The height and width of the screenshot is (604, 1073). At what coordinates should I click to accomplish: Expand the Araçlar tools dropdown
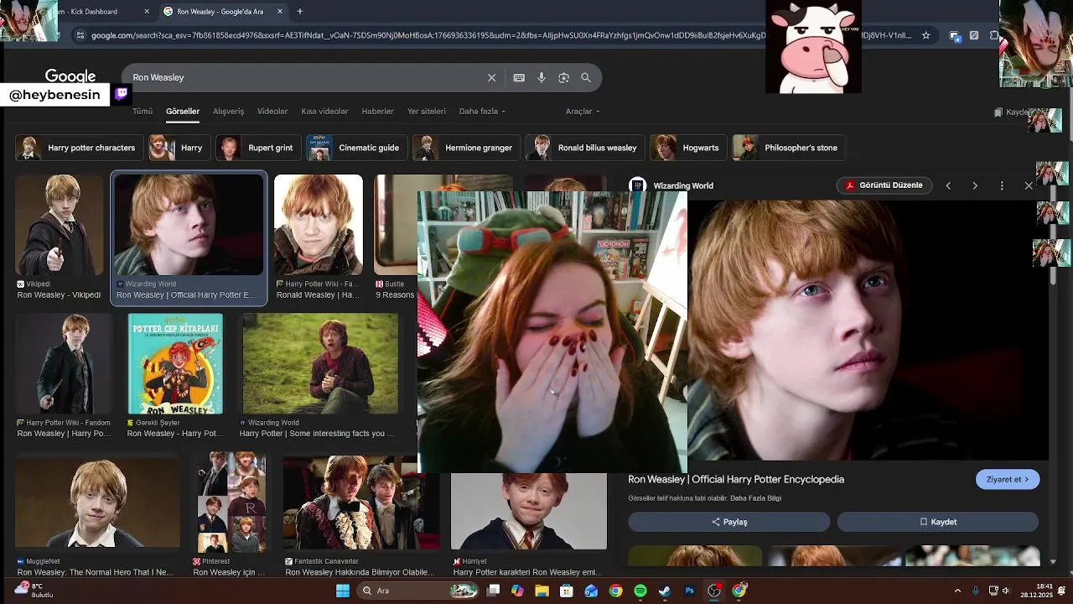pyautogui.click(x=583, y=112)
